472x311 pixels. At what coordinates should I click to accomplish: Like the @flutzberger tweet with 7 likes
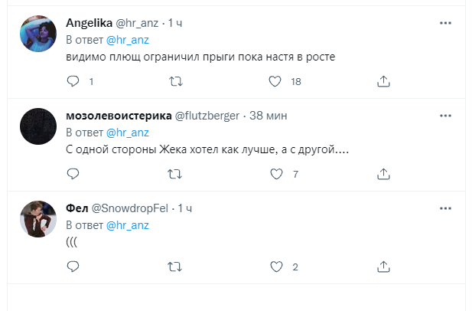tap(276, 175)
